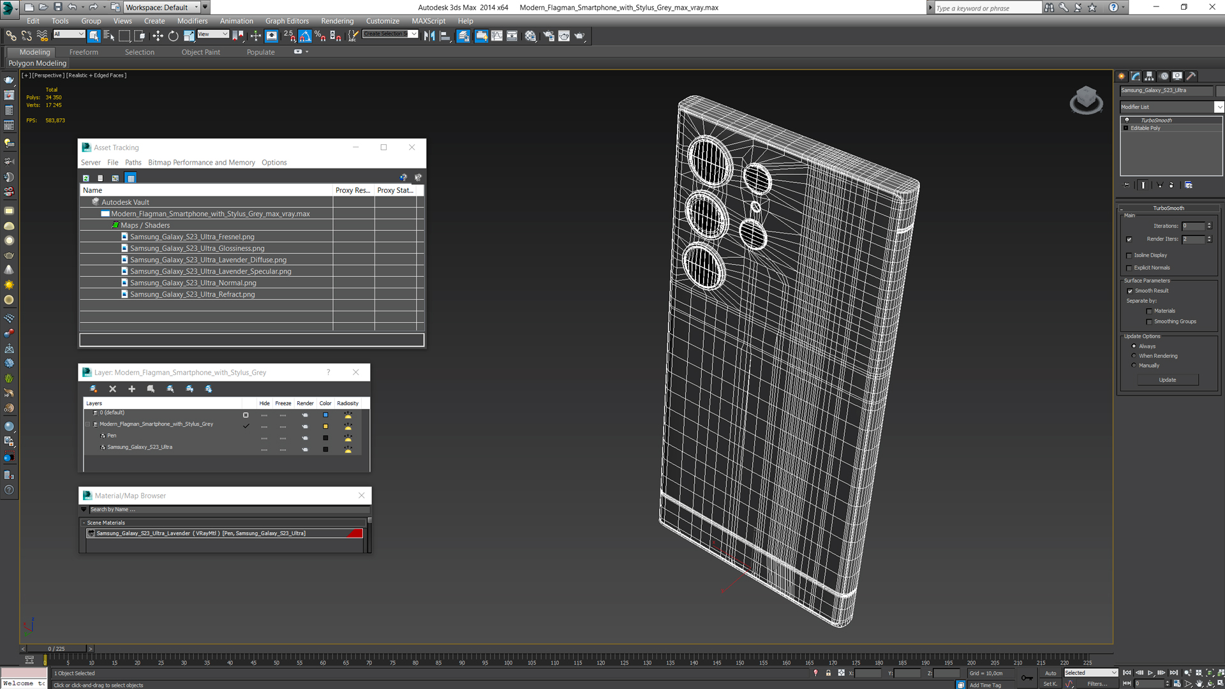
Task: Delete highlighted layers with X icon
Action: point(113,389)
